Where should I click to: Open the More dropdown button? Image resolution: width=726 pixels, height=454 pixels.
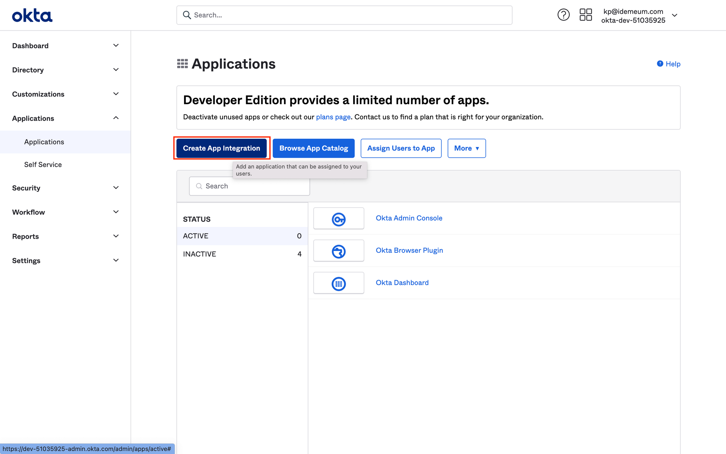click(466, 148)
